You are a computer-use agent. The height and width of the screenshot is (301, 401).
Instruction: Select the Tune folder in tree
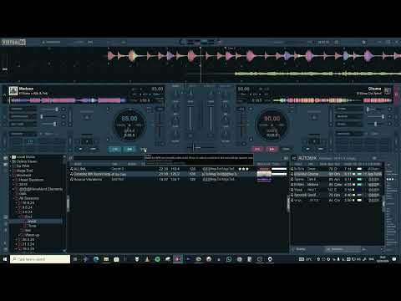tap(33, 226)
